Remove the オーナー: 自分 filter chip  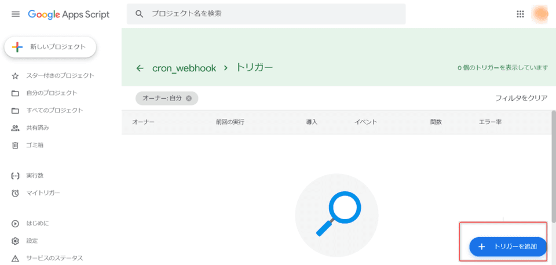coord(189,99)
